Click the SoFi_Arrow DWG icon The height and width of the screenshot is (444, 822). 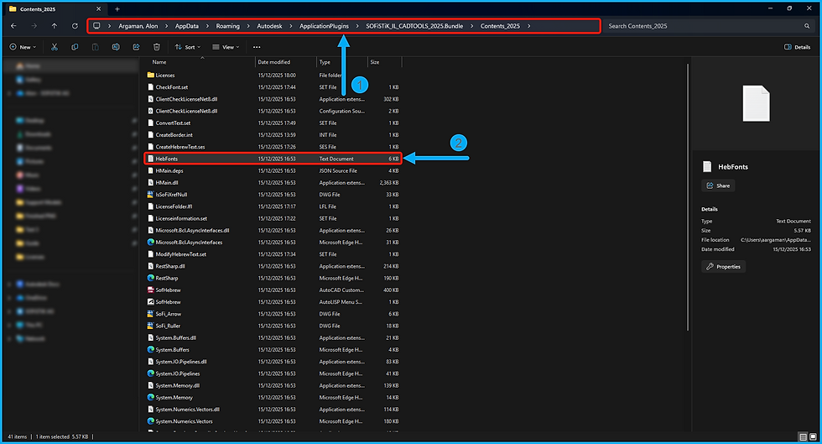[150, 314]
